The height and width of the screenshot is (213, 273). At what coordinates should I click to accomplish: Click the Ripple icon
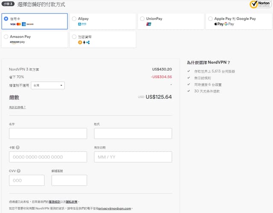(88, 43)
